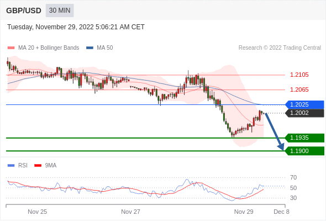Click the 9MA red legend swatch
The image size is (326, 221).
click(38, 166)
